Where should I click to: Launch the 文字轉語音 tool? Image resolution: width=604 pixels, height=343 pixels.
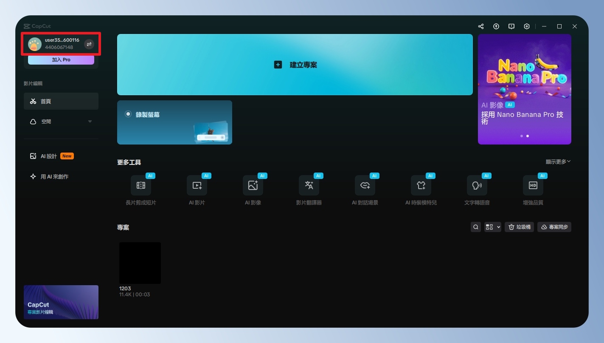[x=477, y=185]
